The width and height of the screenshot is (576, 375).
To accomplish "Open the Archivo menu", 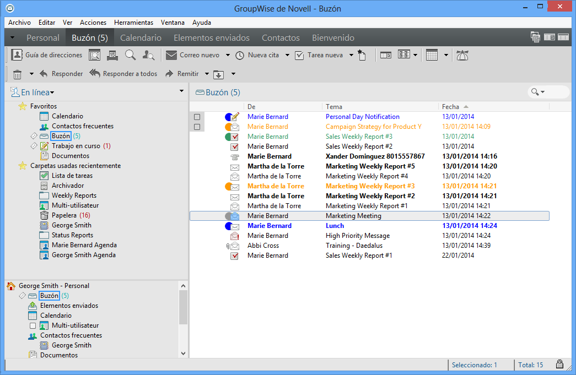I will (19, 23).
